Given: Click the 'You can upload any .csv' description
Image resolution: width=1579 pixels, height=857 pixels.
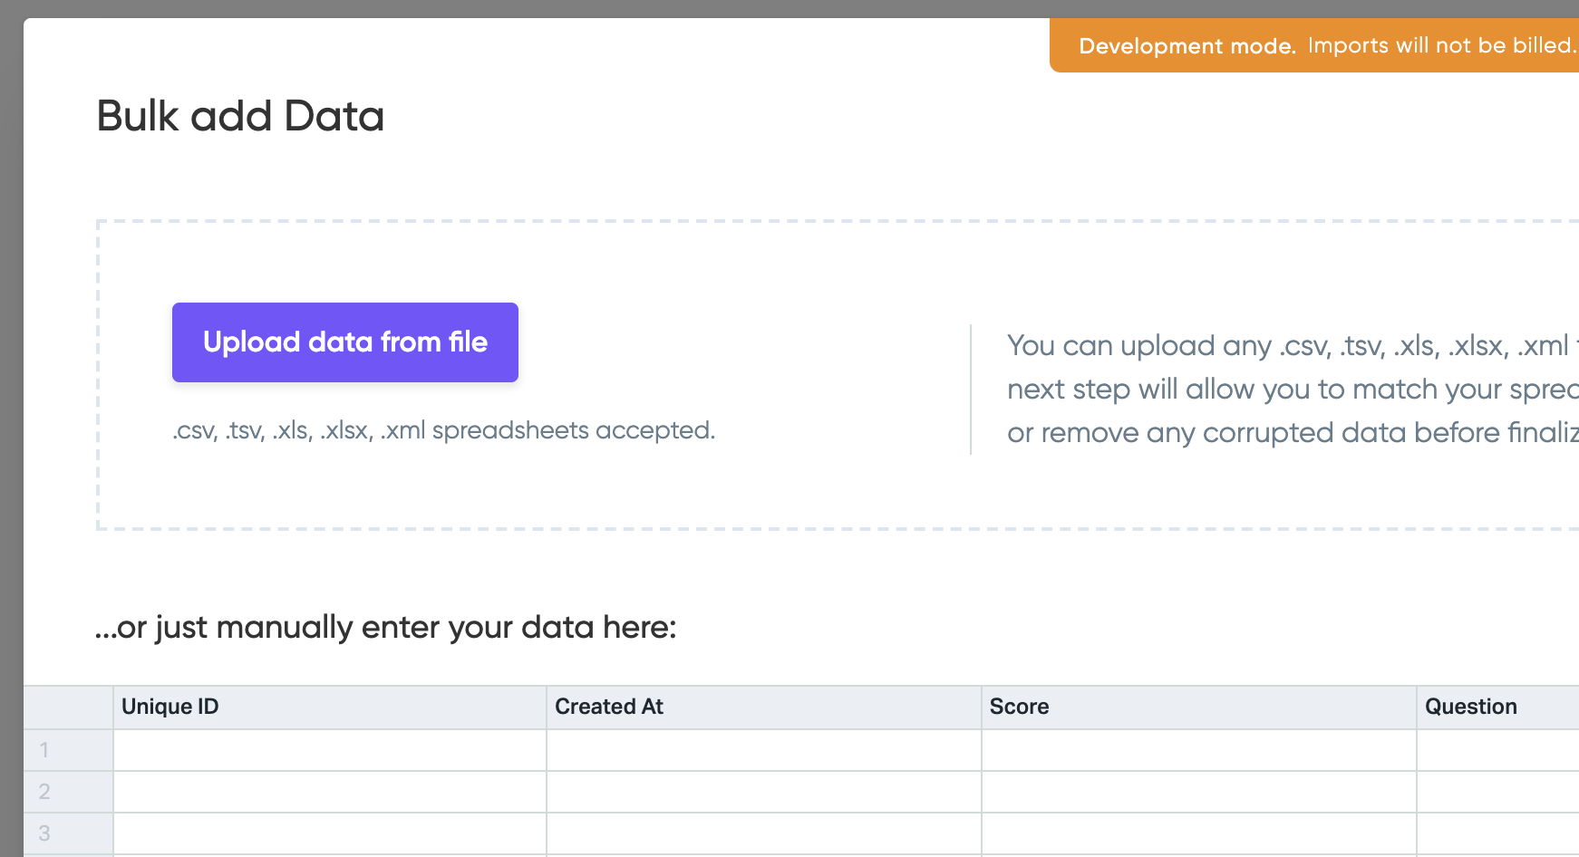Looking at the screenshot, I should (1293, 389).
